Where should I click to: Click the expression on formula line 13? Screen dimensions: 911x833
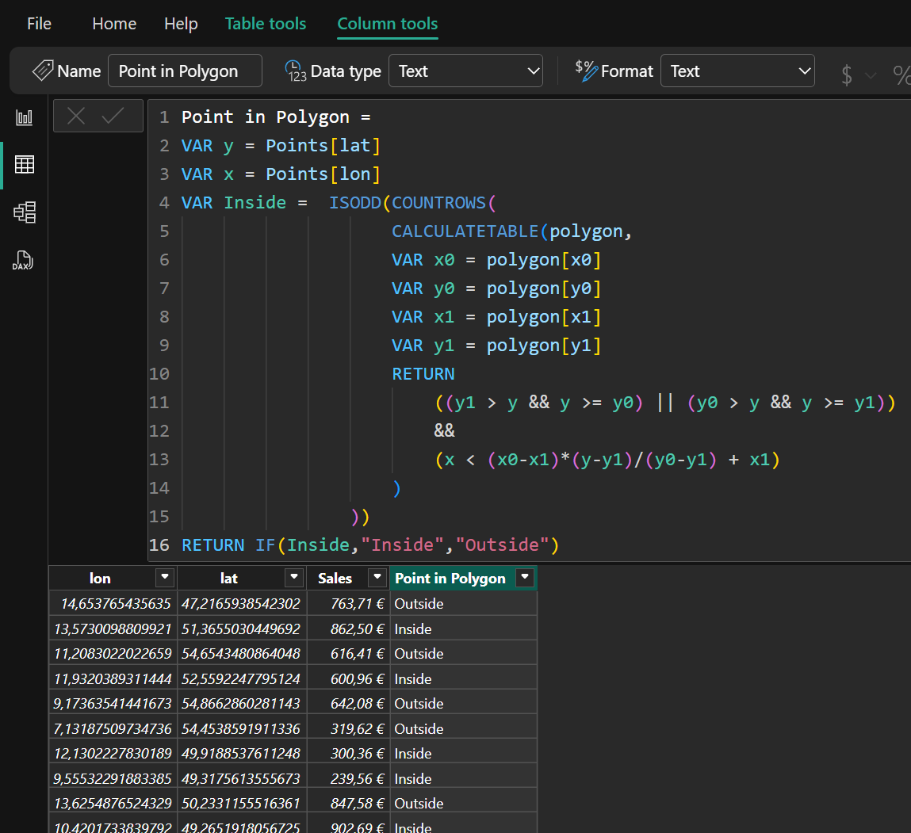pos(607,460)
